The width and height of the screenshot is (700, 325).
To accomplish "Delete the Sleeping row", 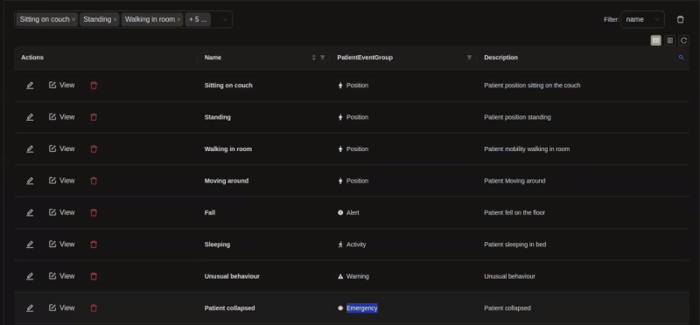I will tap(94, 245).
